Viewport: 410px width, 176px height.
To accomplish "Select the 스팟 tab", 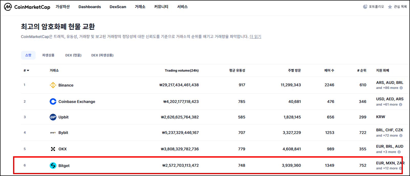I will [x=28, y=55].
